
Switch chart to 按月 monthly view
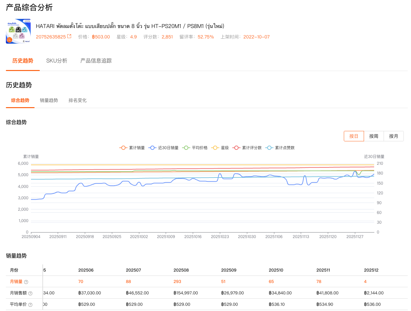pos(393,136)
